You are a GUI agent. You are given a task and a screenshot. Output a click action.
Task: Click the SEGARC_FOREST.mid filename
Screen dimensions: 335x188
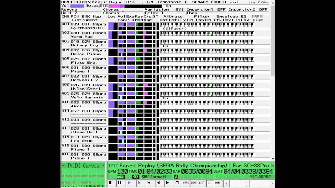pyautogui.click(x=215, y=2)
